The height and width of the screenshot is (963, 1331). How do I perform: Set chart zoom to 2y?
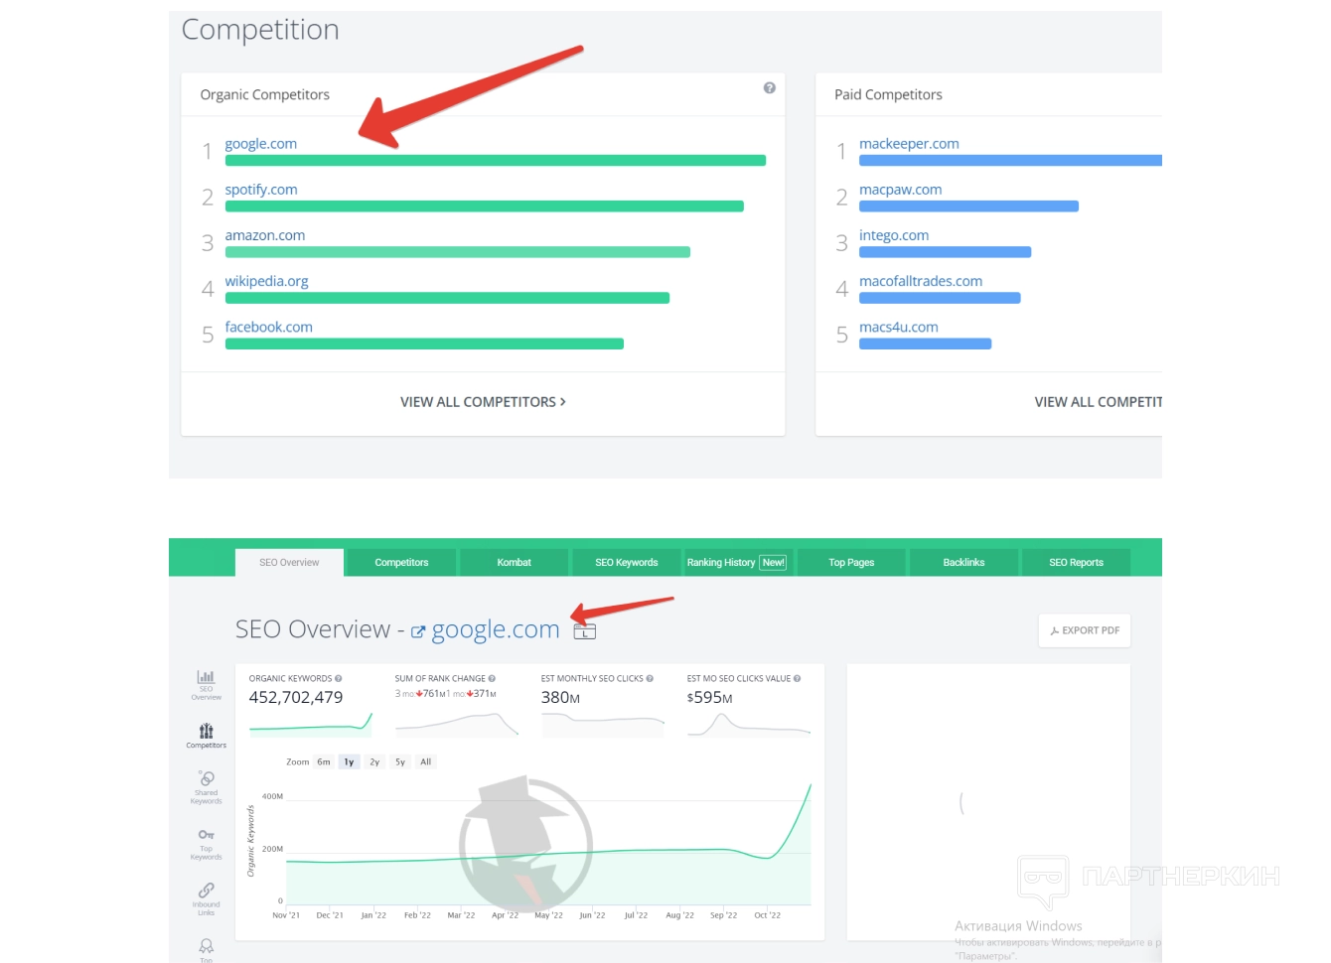pyautogui.click(x=374, y=762)
